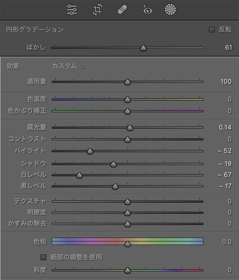Click the 色相 hue slider handle

point(128,244)
